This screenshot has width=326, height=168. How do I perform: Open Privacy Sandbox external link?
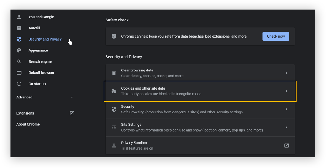[286, 145]
